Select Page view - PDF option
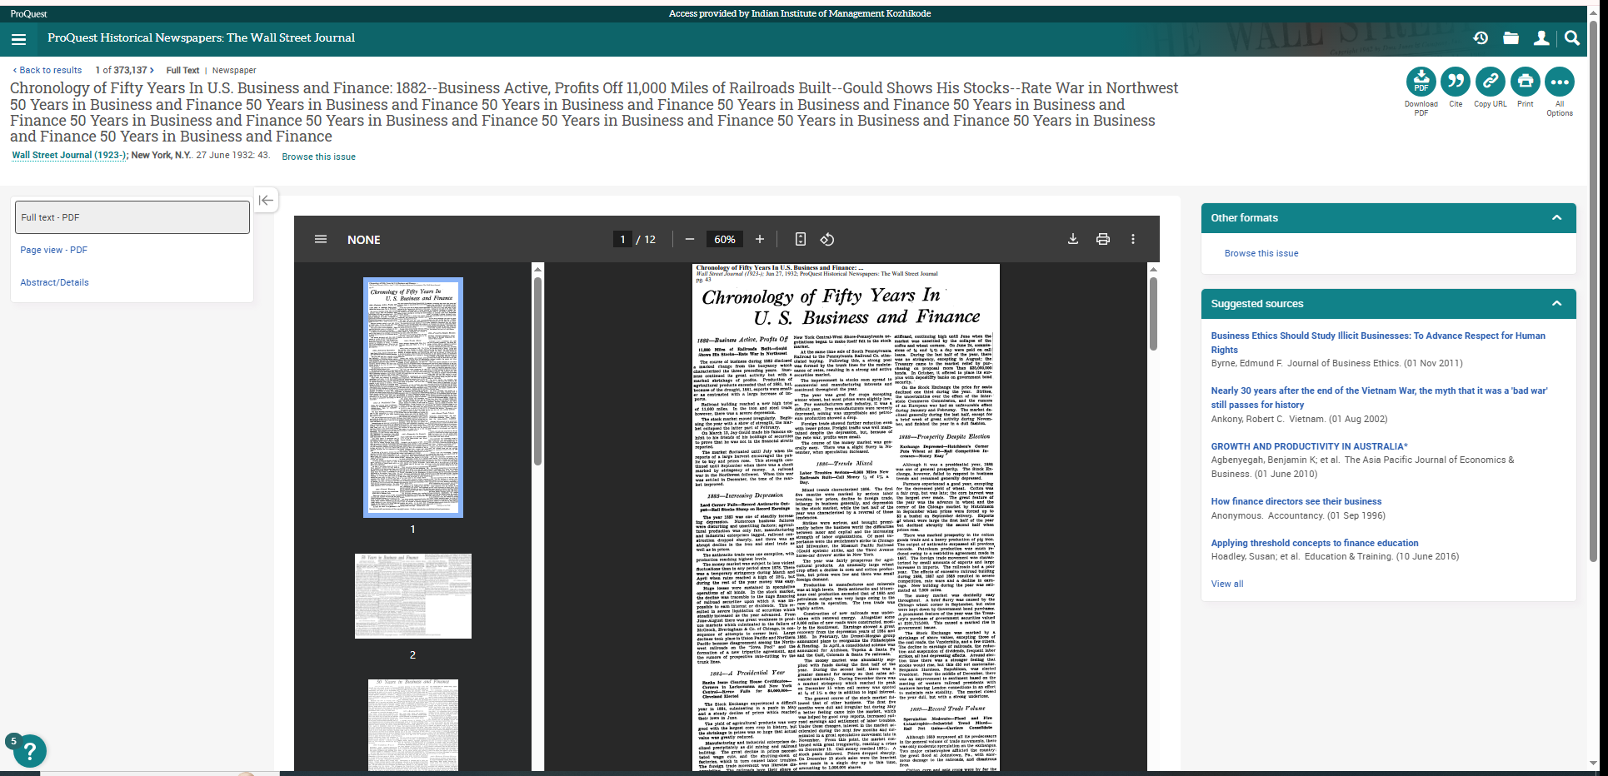Viewport: 1608px width, 776px height. click(53, 250)
